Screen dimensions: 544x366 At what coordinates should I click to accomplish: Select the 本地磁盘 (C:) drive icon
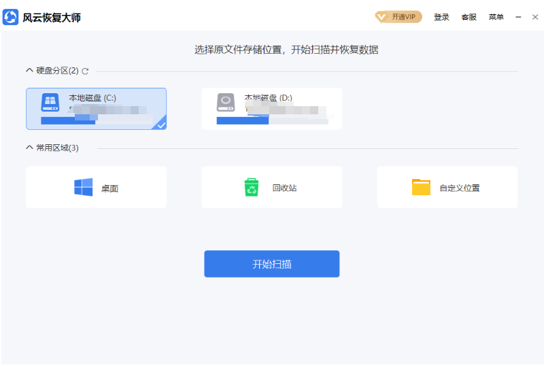[x=50, y=103]
